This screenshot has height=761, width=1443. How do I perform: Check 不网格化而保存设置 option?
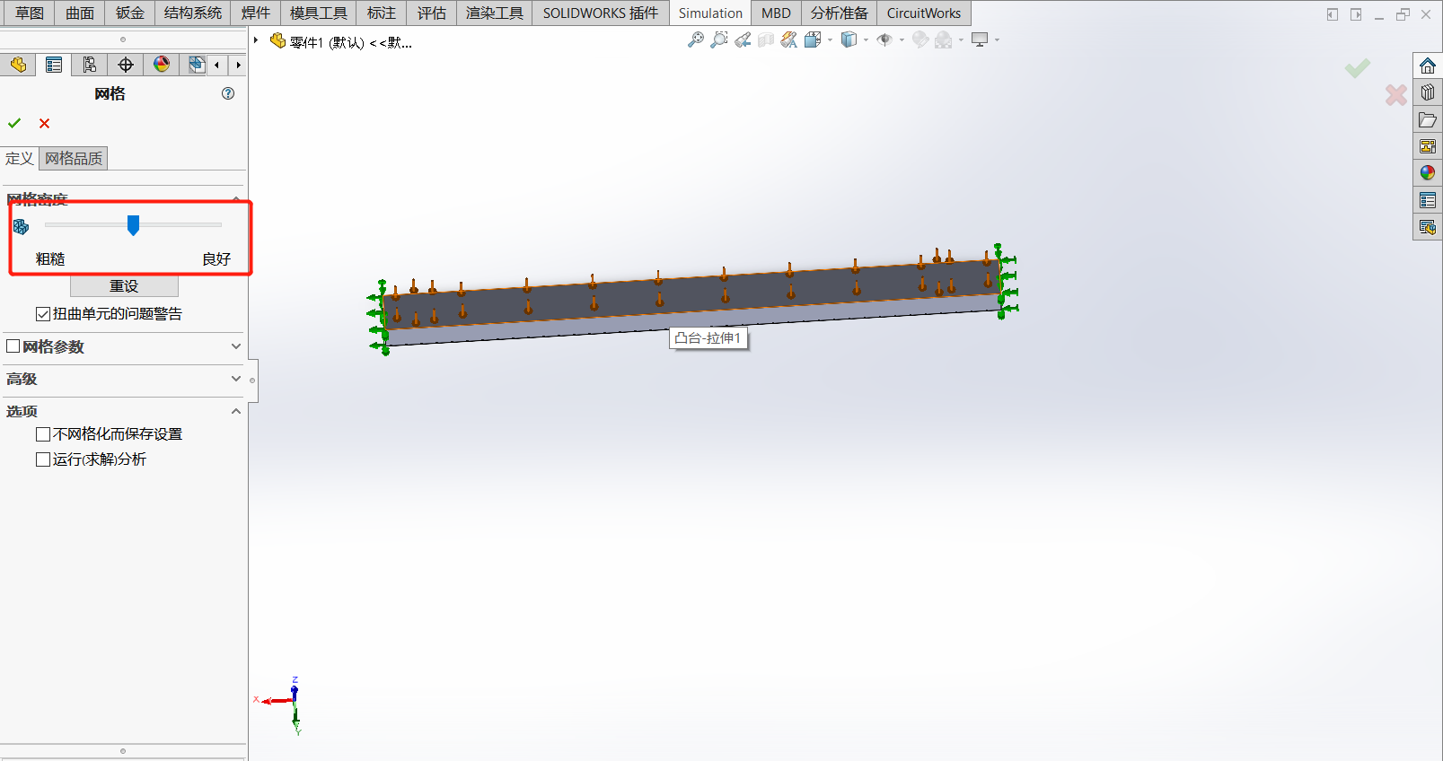pos(42,434)
